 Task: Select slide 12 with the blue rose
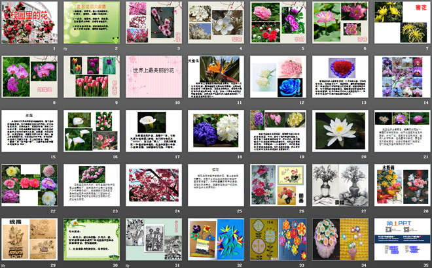[278, 76]
